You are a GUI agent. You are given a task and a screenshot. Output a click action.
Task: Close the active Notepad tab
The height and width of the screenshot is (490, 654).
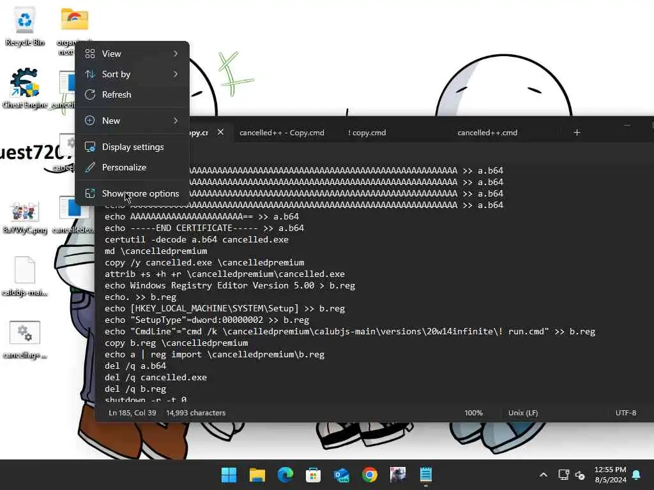click(220, 132)
